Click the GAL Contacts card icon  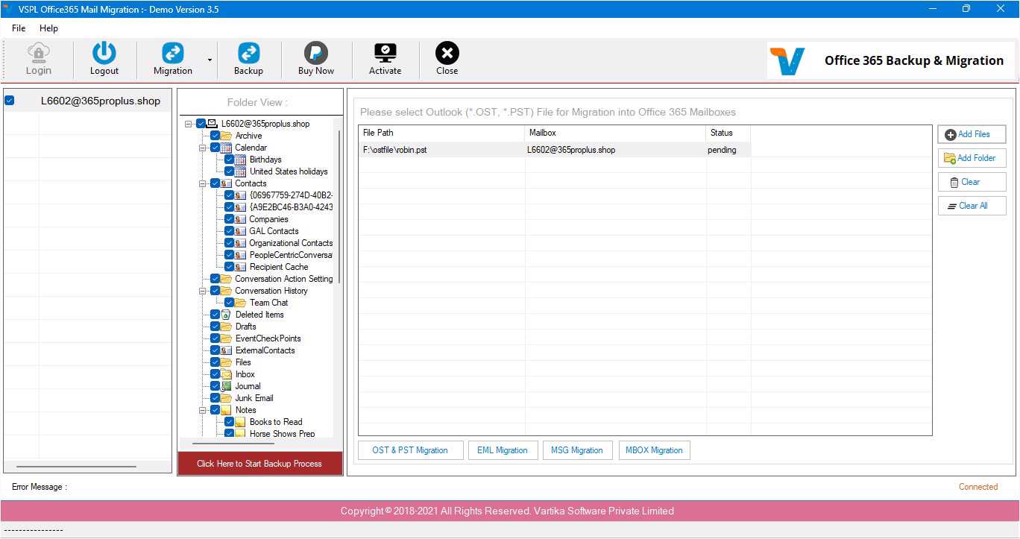[x=241, y=231]
